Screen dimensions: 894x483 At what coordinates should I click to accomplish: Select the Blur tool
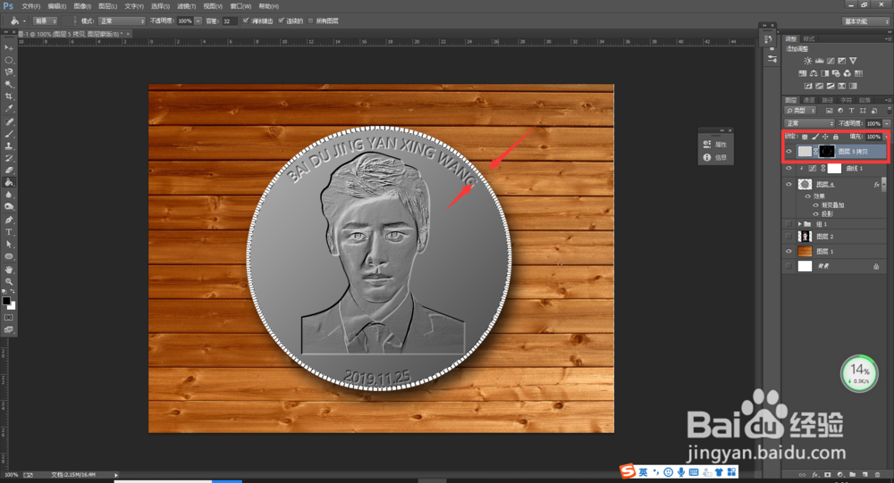tap(9, 195)
